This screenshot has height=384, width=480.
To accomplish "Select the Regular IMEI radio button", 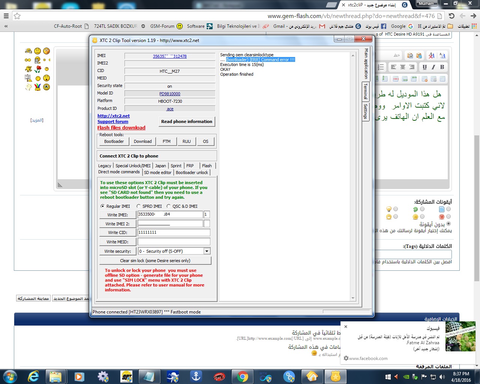I will coord(103,206).
